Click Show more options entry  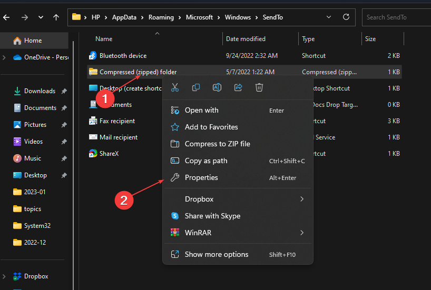pos(216,255)
